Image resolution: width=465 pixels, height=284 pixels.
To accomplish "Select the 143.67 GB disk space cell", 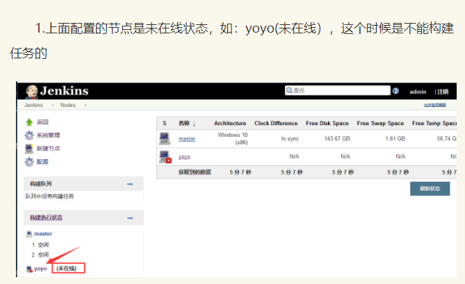I will point(337,139).
